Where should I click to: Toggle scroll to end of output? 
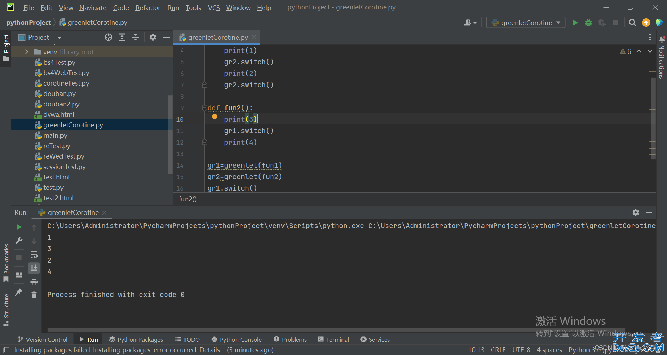[34, 268]
